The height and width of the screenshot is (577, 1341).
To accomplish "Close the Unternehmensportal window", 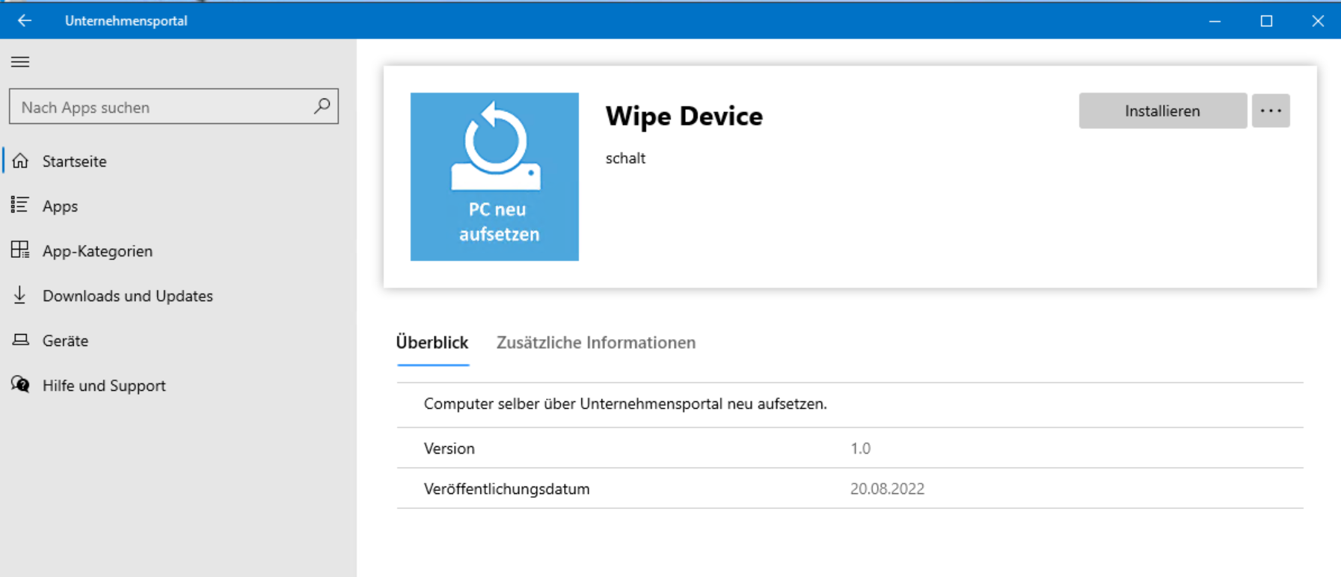I will [1318, 21].
